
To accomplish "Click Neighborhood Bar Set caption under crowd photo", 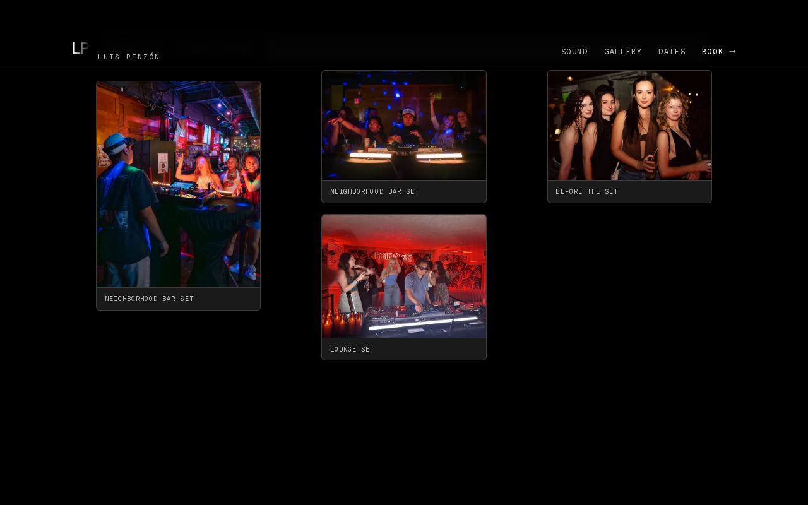I will (x=375, y=192).
